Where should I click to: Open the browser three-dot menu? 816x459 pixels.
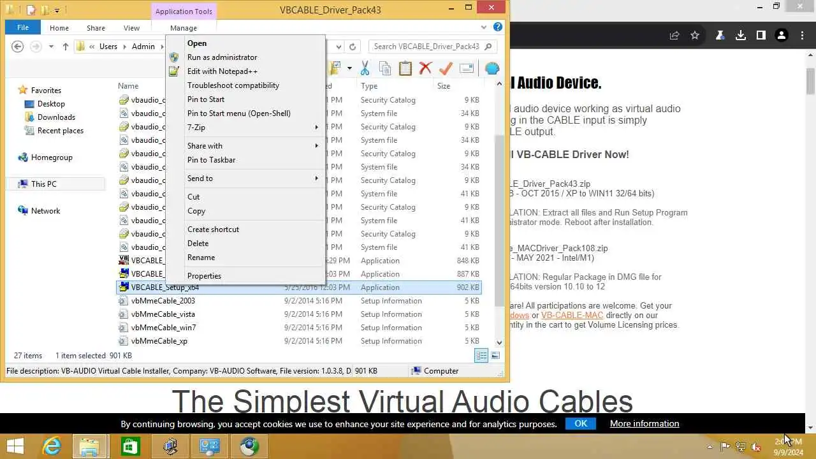coord(801,36)
